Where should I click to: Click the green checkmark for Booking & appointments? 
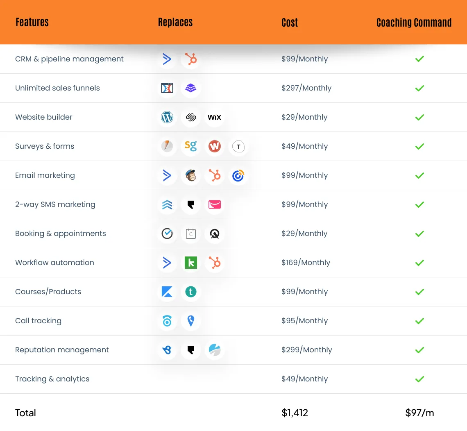click(419, 234)
